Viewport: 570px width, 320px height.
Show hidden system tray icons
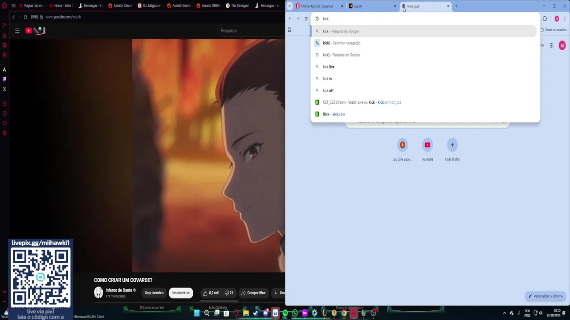point(505,313)
